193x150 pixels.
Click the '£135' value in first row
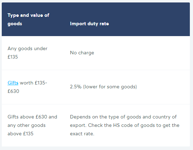pyautogui.click(x=13, y=57)
